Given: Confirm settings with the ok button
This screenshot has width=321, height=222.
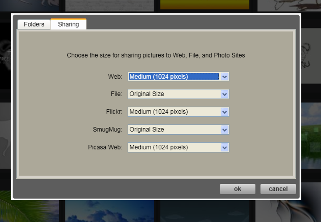Looking at the screenshot, I should click(x=237, y=189).
